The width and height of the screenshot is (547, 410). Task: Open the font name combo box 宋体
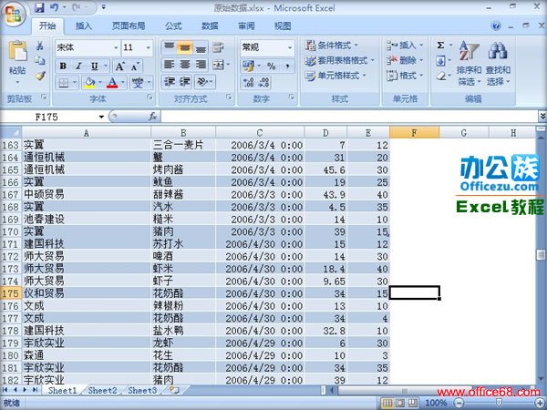point(88,47)
